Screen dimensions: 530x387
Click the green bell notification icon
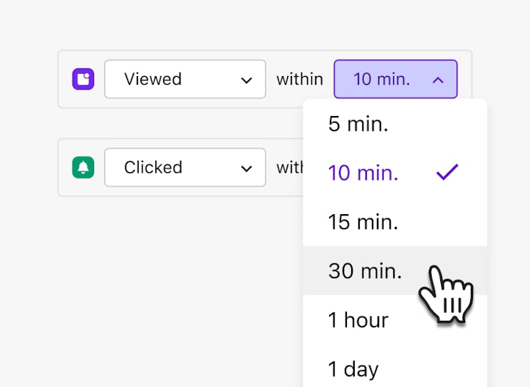coord(83,167)
